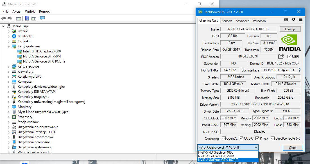Click the blue Help icon in toolbar

[27, 19]
